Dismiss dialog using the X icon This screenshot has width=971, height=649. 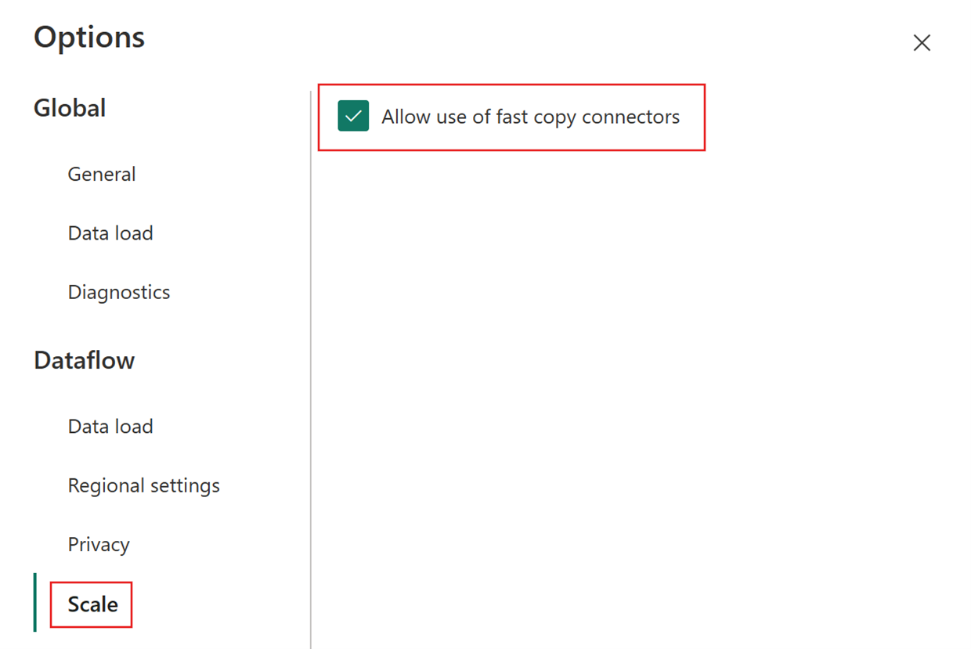point(922,43)
